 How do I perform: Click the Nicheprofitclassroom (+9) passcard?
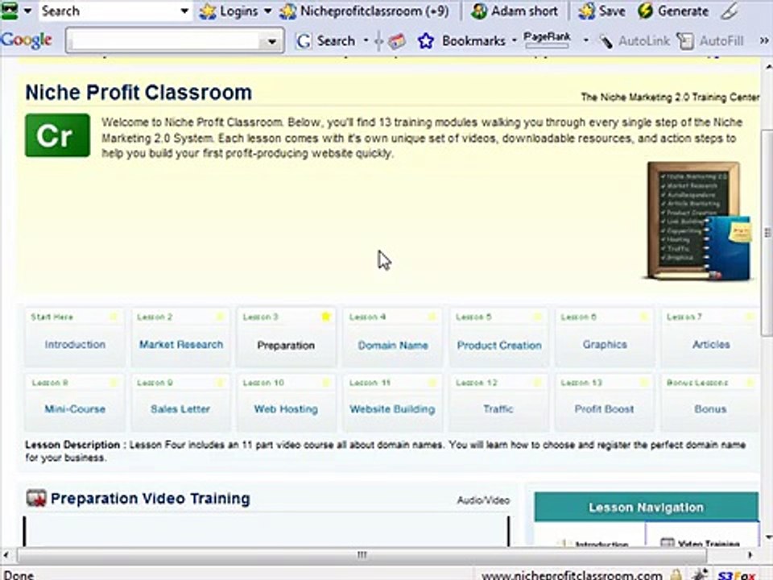[x=364, y=10]
